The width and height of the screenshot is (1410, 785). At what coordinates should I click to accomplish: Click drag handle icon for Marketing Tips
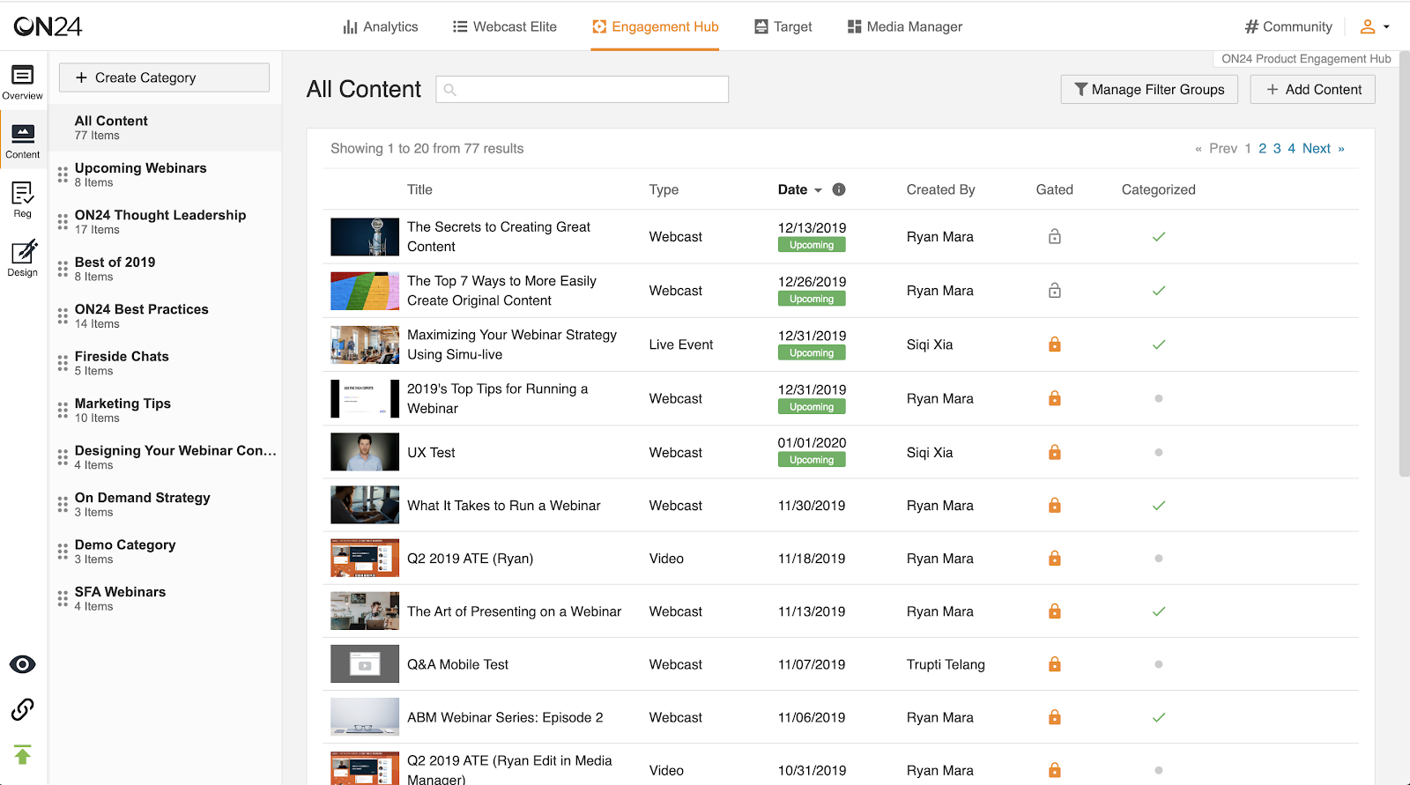[63, 410]
